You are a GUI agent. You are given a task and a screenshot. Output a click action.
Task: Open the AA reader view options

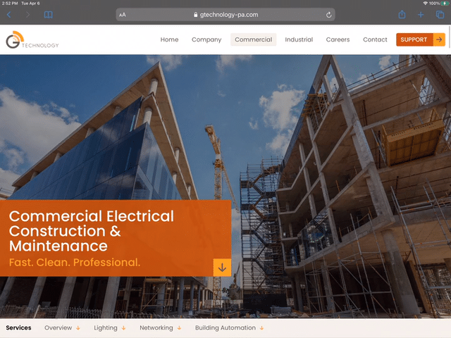[x=123, y=15]
